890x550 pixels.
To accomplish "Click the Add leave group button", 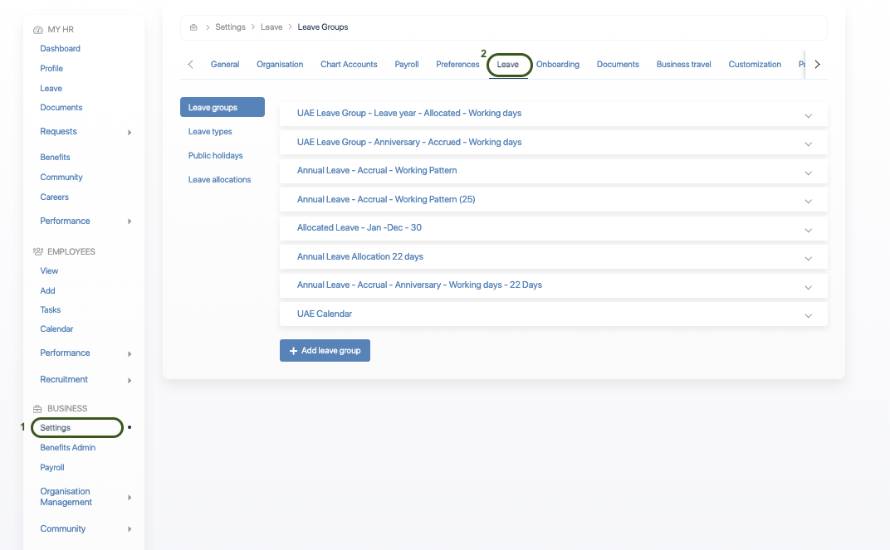I will click(x=325, y=351).
